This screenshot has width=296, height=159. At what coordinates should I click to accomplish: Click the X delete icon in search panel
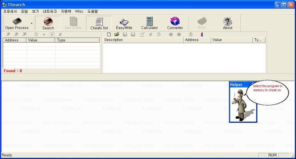pyautogui.click(x=60, y=34)
